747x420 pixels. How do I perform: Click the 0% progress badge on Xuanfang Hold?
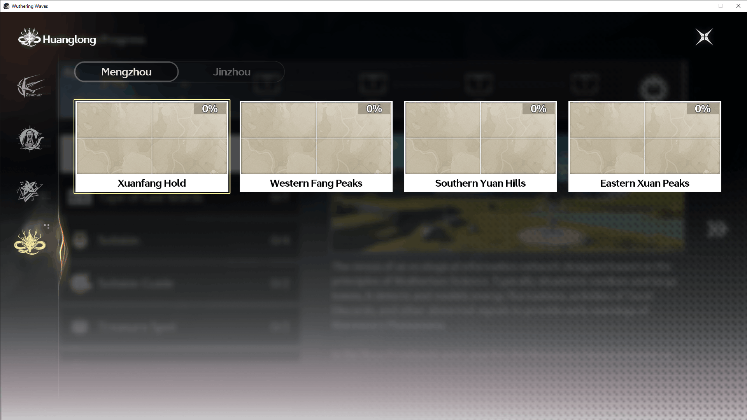point(210,109)
